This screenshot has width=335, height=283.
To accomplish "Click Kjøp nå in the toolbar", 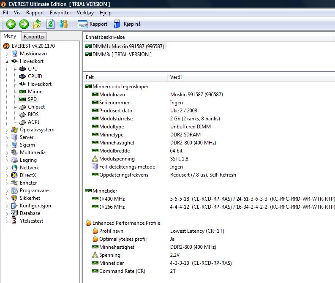I will point(127,24).
